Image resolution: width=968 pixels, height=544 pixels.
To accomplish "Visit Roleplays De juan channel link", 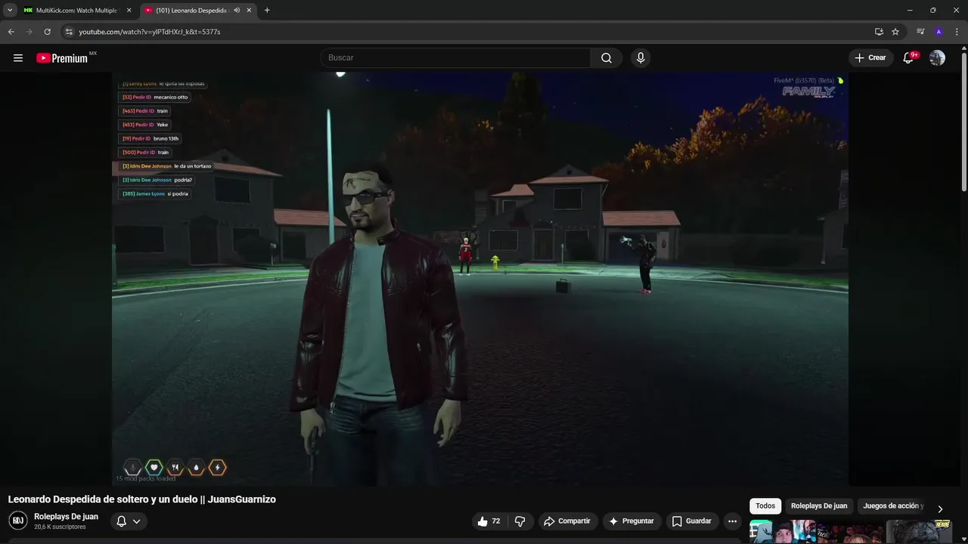I will (66, 517).
